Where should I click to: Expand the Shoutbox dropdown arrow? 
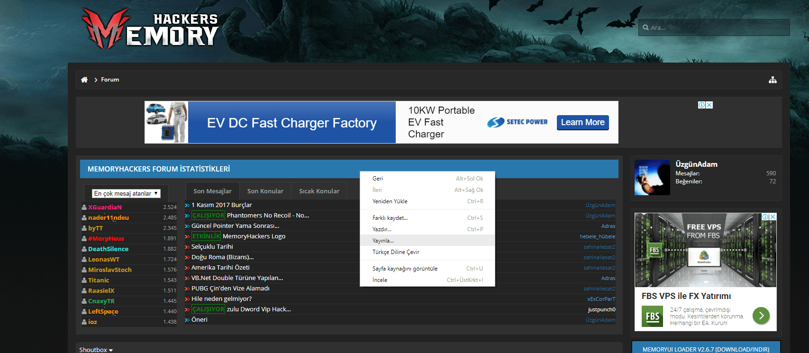click(x=111, y=350)
